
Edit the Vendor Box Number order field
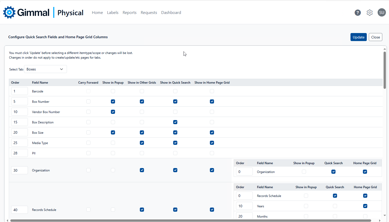pos(19,112)
